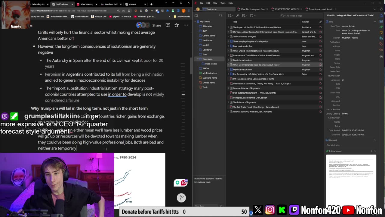Image resolution: width=385 pixels, height=217 pixels.
Task: Open the Tools menu in Zotero
Action: click(x=223, y=3)
